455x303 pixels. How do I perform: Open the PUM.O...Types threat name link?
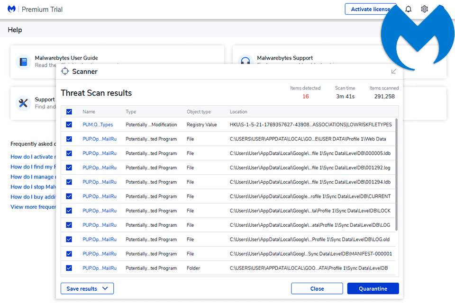[x=98, y=125]
